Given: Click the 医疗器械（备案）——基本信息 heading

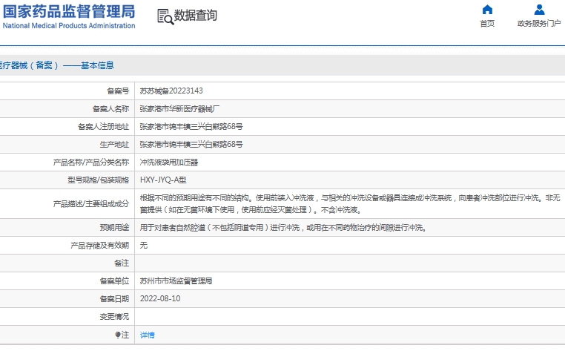Looking at the screenshot, I should (x=56, y=65).
